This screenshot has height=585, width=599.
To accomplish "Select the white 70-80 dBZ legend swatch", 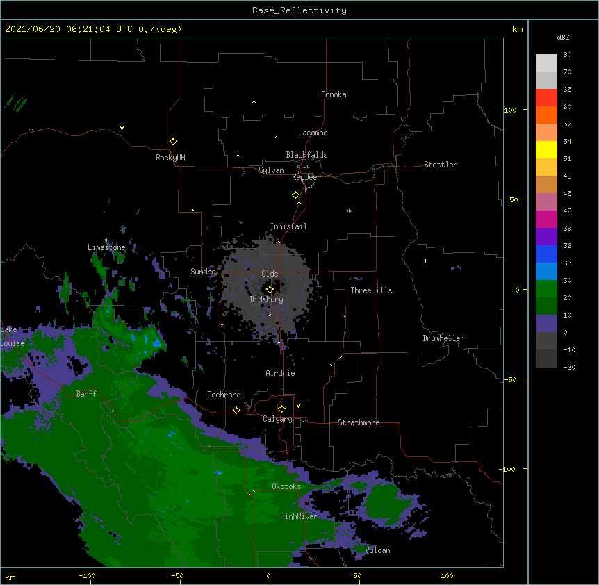I will (x=546, y=63).
